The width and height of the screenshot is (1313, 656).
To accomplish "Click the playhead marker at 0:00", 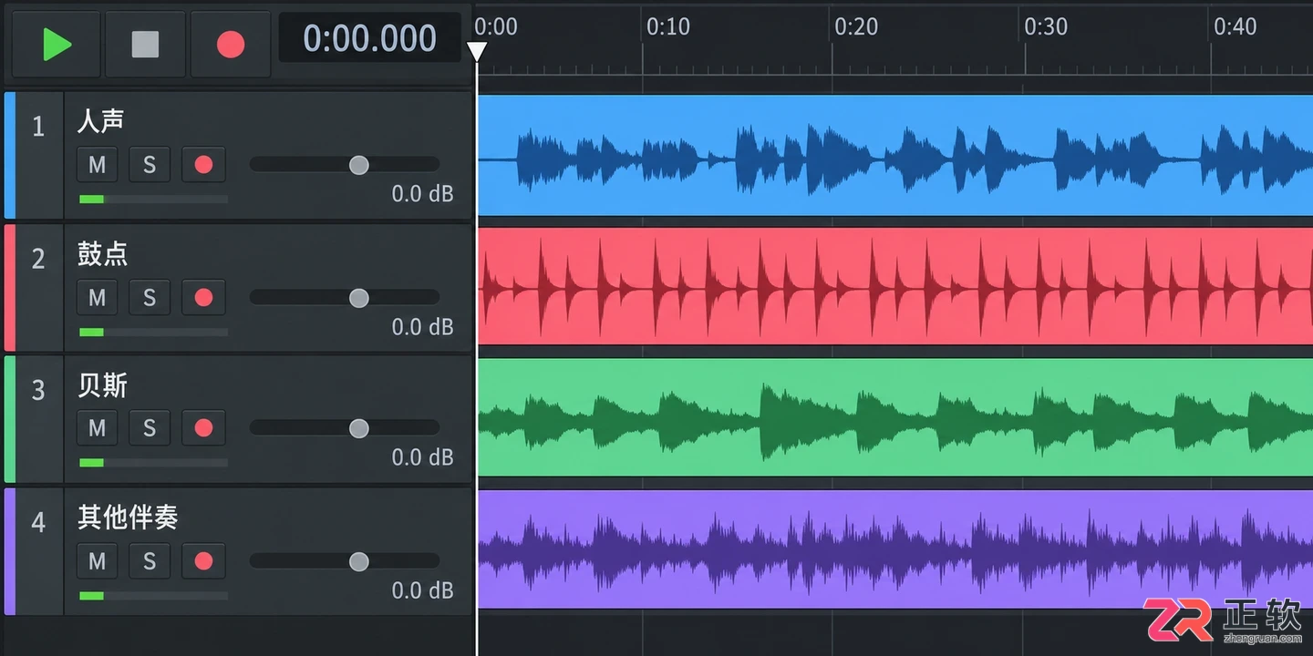I will (x=477, y=52).
